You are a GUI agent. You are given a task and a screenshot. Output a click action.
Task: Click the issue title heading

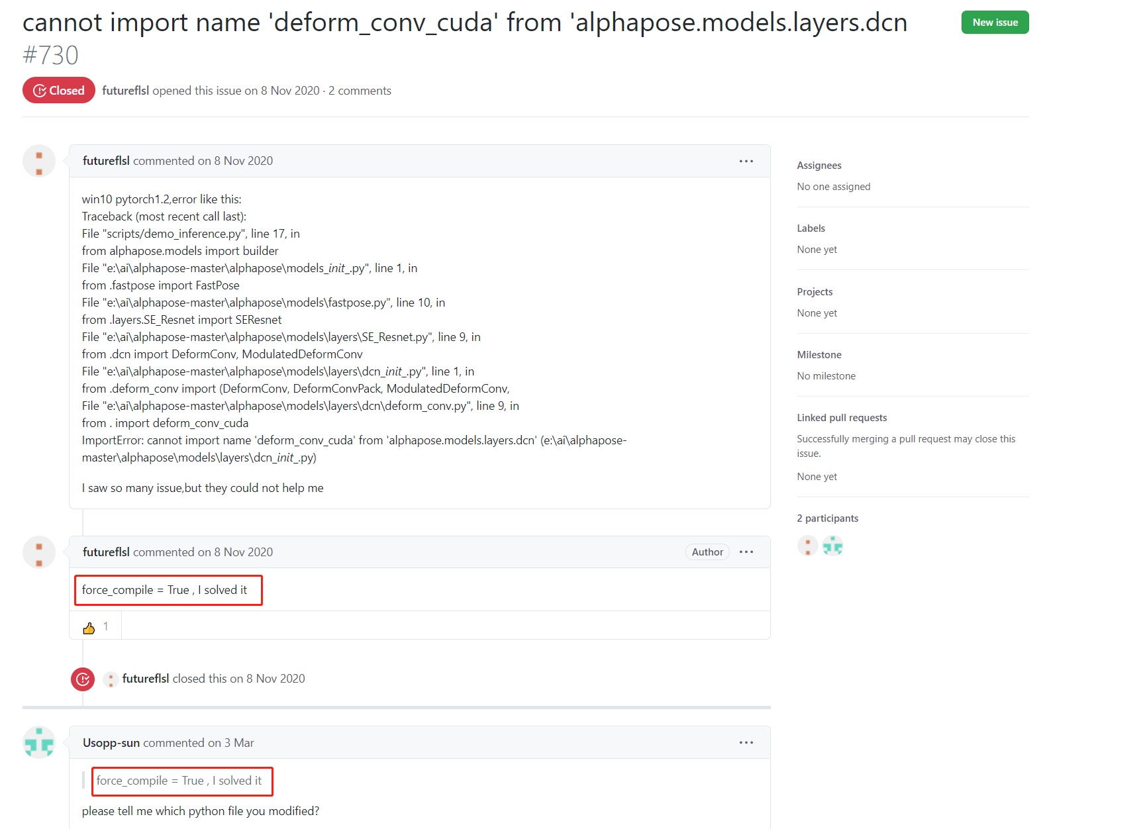465,23
